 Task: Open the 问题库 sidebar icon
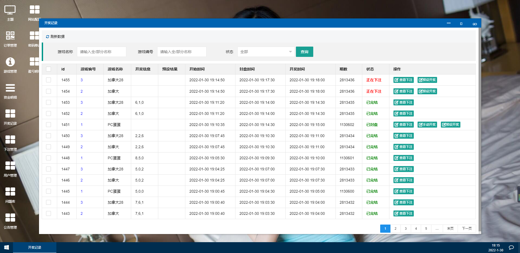point(10,192)
